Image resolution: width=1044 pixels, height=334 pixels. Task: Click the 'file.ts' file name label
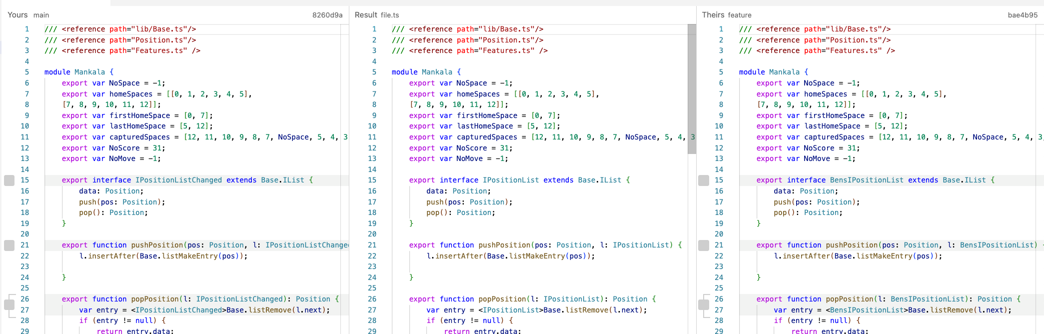[x=390, y=15]
